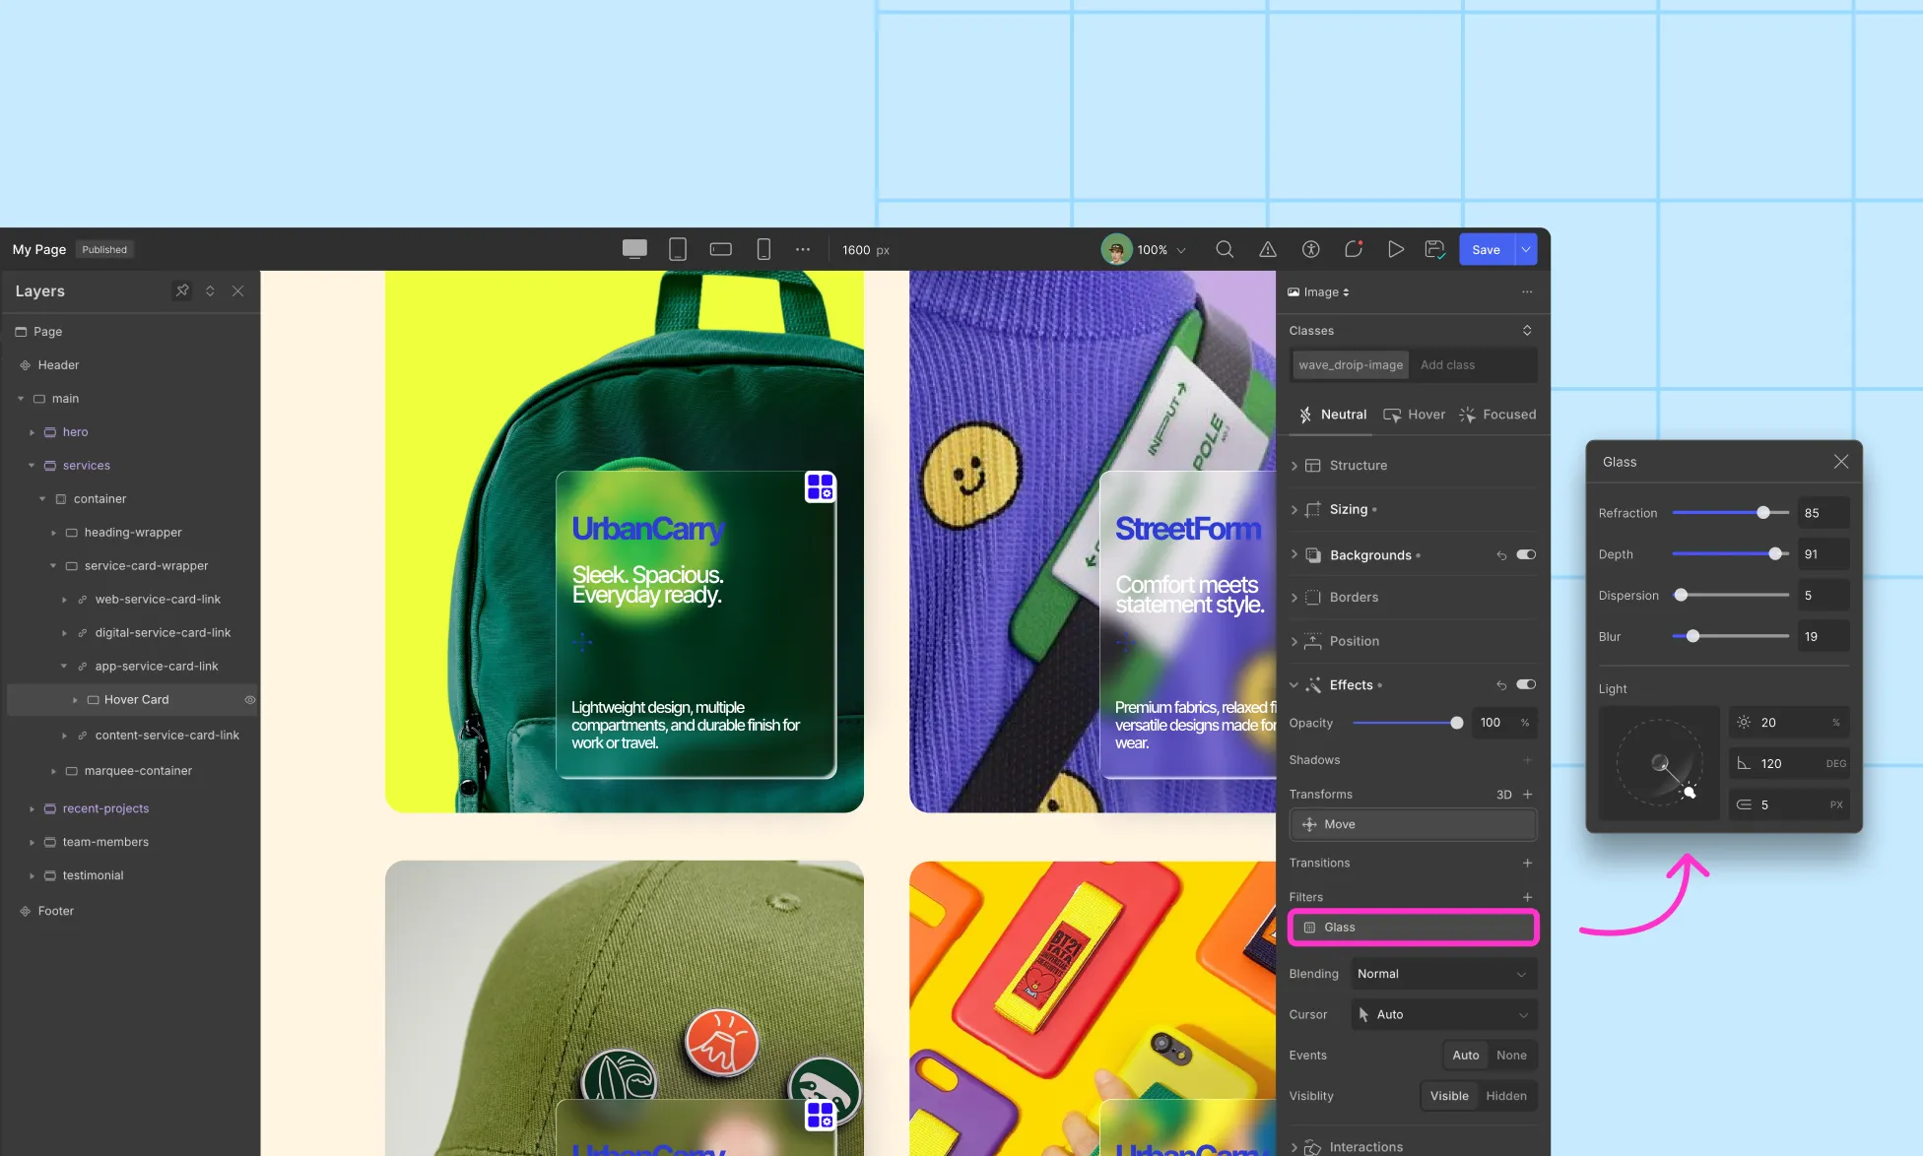Collapse all layers with up-down arrows icon
This screenshot has width=1923, height=1156.
pyautogui.click(x=210, y=290)
